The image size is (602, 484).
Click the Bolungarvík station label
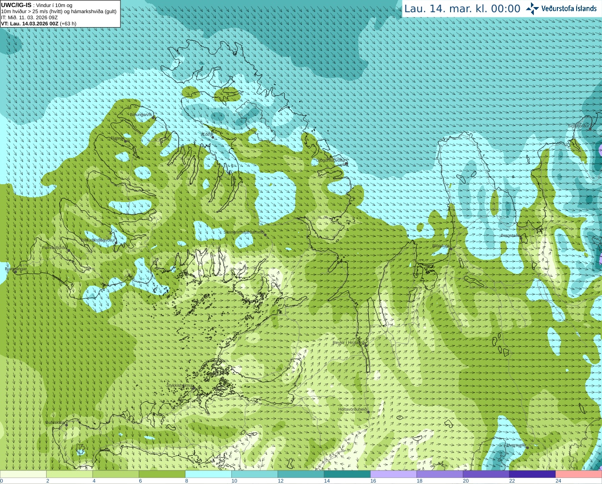[141, 115]
